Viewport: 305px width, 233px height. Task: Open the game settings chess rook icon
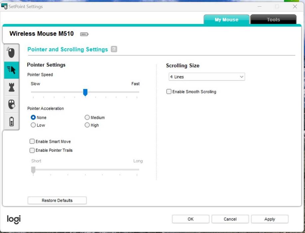(11, 87)
